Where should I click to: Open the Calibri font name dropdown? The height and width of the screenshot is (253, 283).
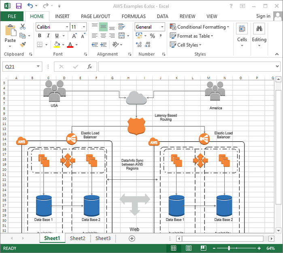tap(66, 27)
